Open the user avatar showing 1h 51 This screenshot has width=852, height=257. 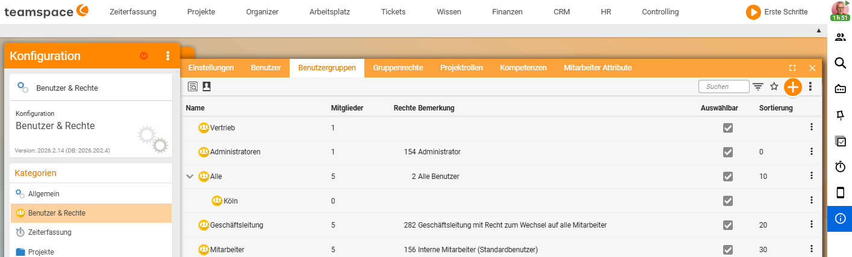(839, 11)
